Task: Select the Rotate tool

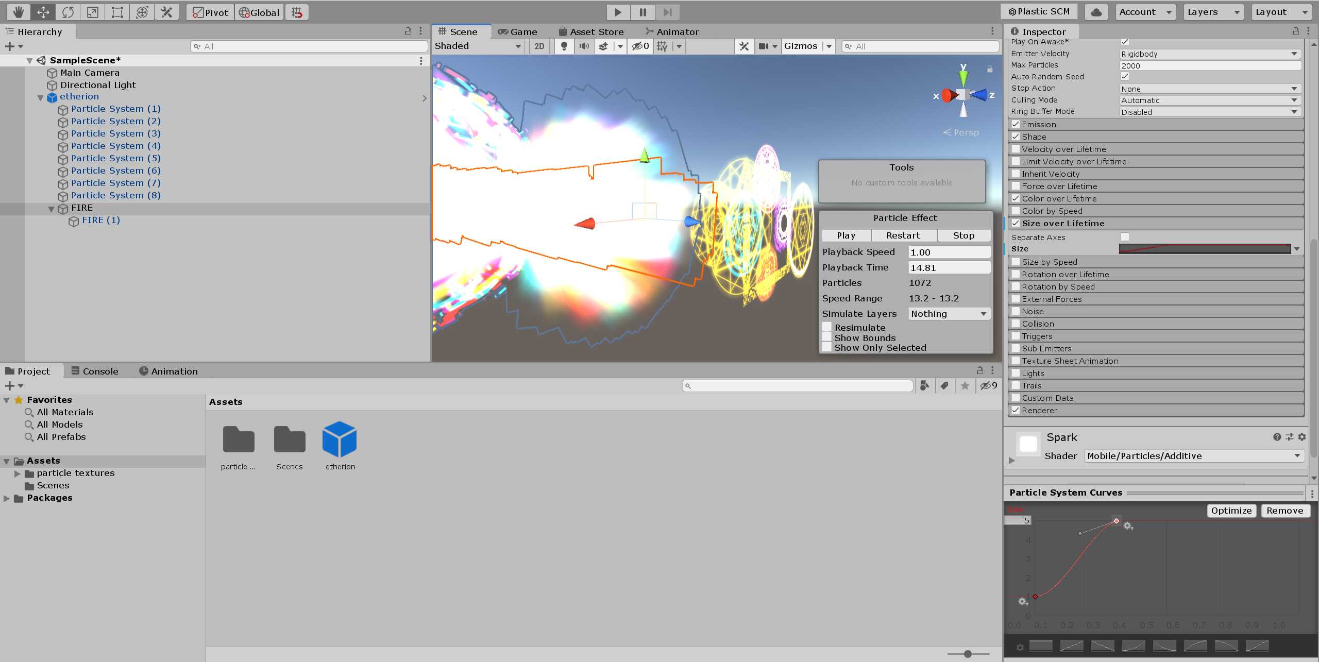Action: (68, 12)
